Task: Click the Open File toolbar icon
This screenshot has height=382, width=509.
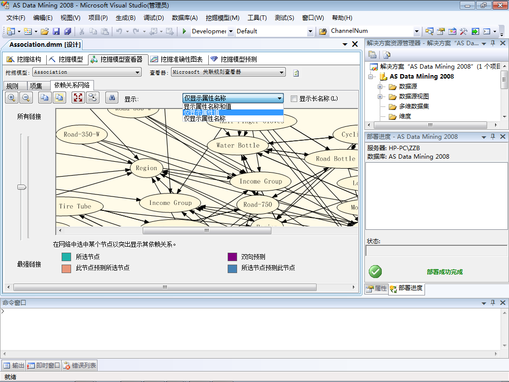Action: (45, 31)
